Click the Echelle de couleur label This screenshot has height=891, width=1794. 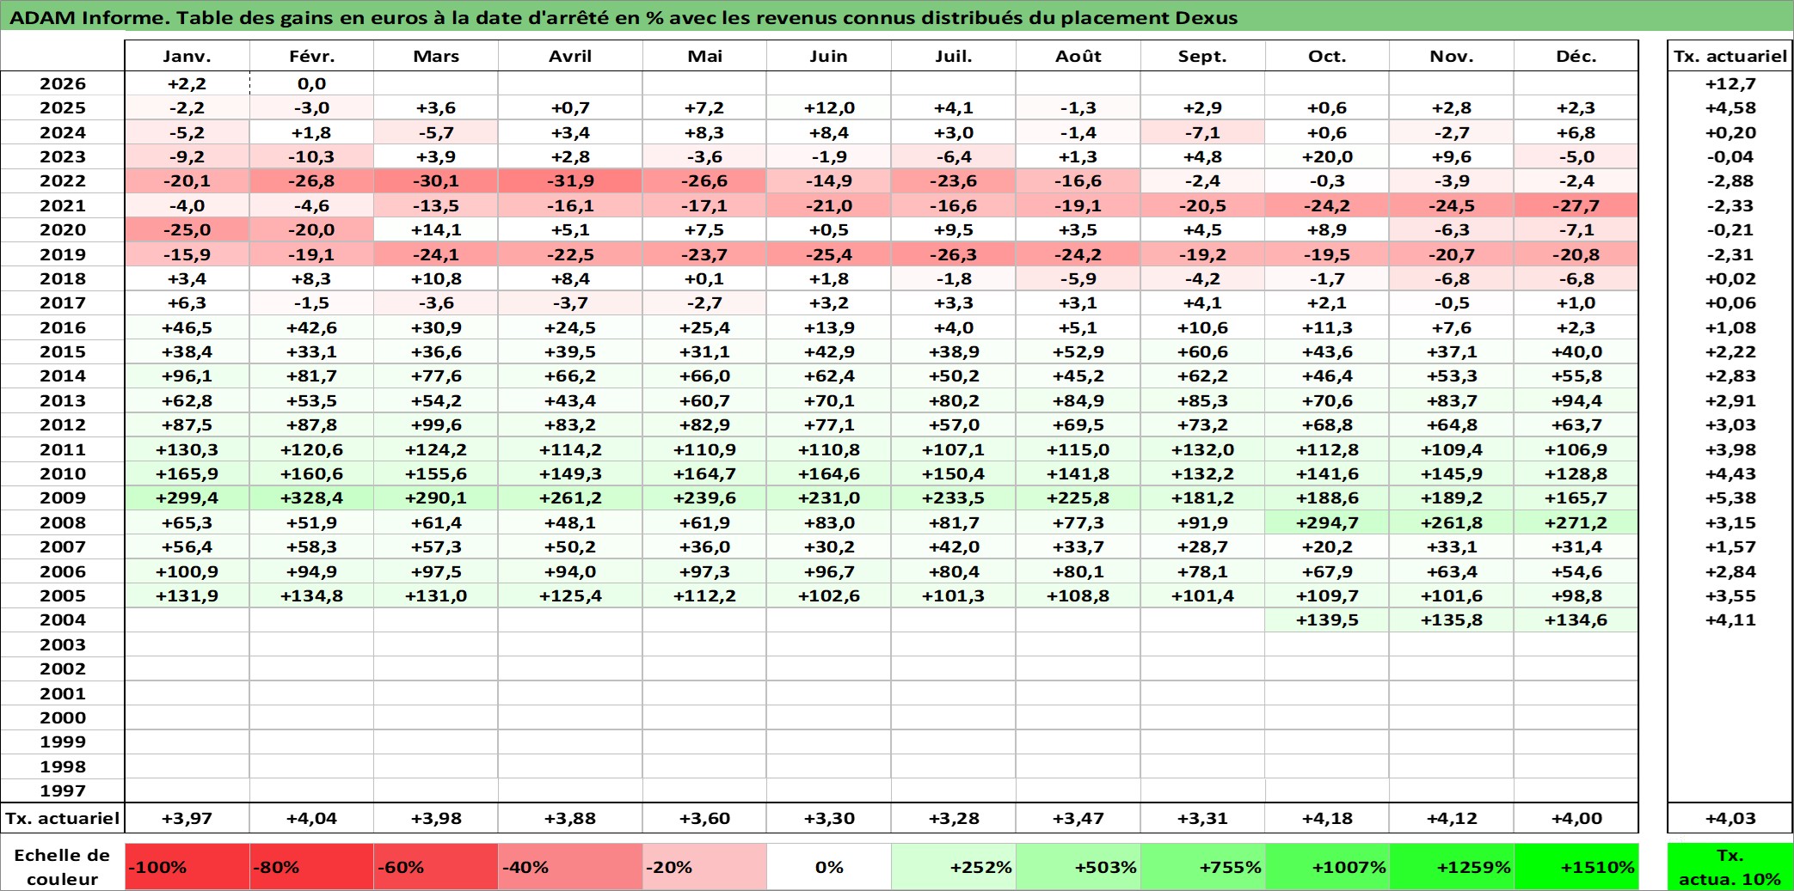(63, 867)
